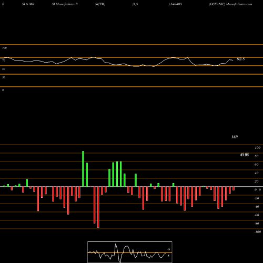Click the MR axis label 40

click(257, 173)
